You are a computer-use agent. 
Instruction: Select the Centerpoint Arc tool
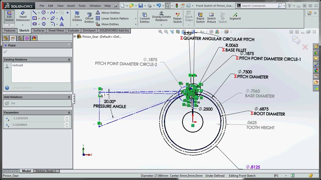44,18
